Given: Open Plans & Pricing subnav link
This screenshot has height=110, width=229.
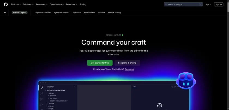Looking at the screenshot, I should tap(114, 12).
